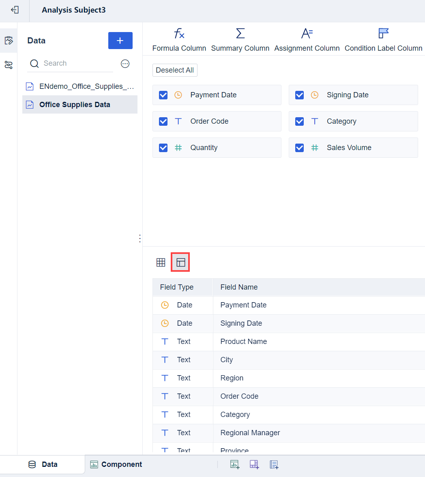Open the data flow panel in the left sidebar
This screenshot has width=425, height=477.
9,65
